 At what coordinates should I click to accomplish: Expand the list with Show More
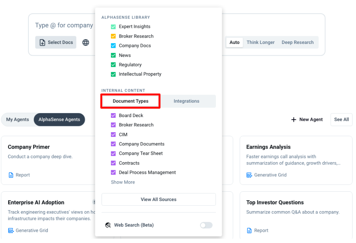point(123,182)
